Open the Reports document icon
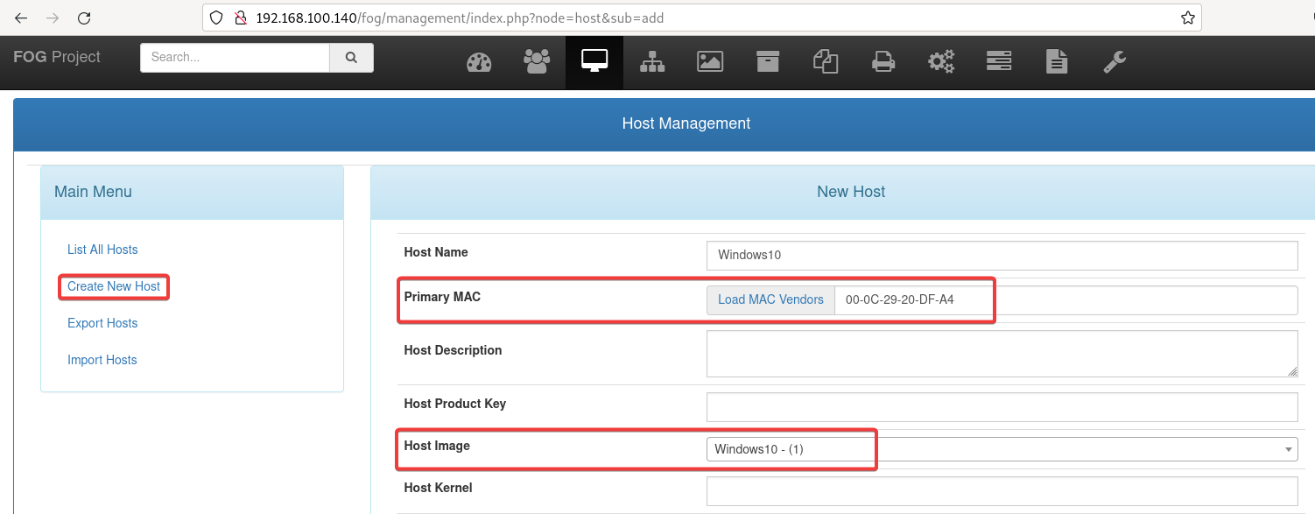This screenshot has width=1315, height=514. point(1057,61)
